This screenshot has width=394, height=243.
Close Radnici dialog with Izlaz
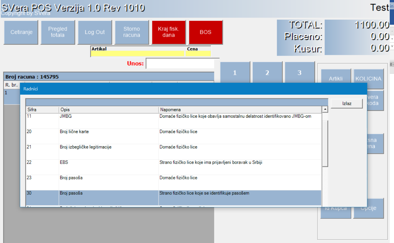tap(347, 103)
